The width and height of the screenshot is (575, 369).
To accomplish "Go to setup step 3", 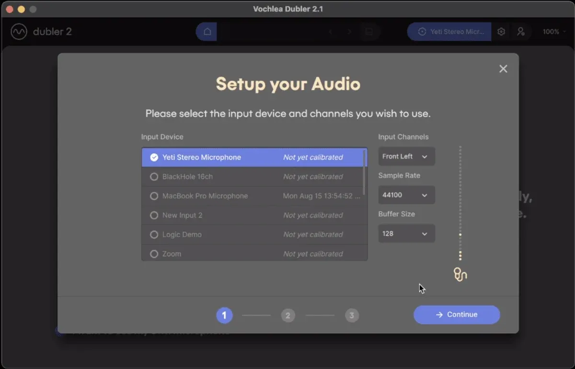I will point(352,315).
